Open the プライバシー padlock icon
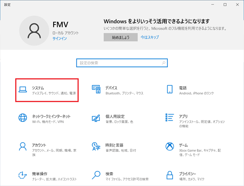 tap(169, 175)
